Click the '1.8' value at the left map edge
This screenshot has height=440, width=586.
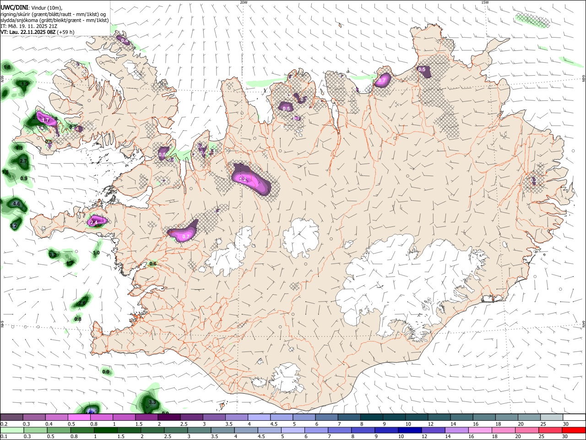[x=5, y=172]
